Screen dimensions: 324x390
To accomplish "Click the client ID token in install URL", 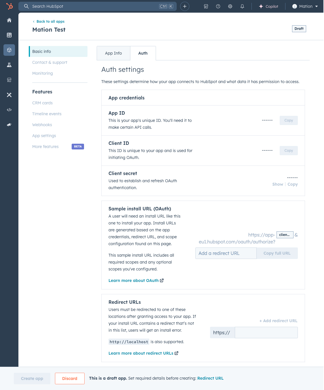I will click(285, 235).
